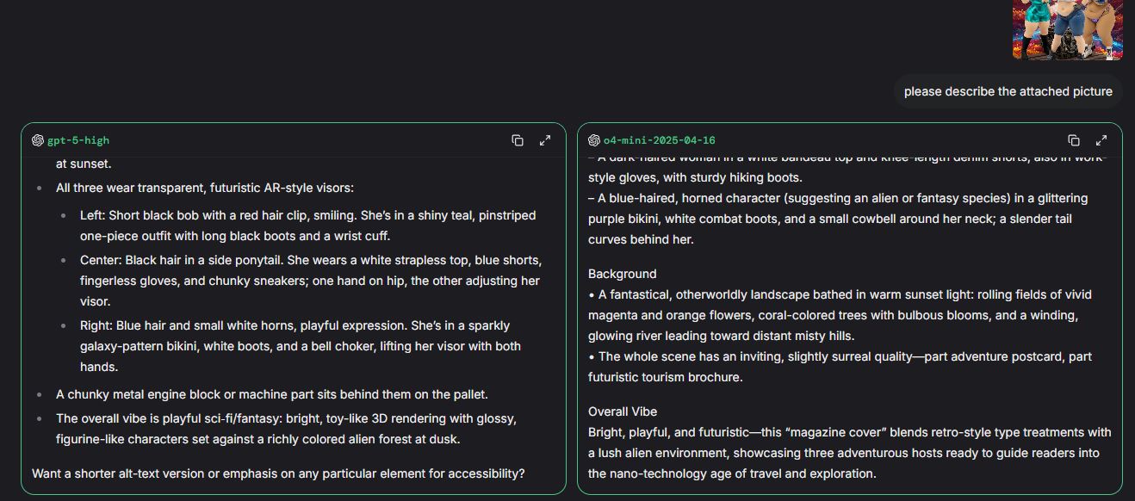
Task: Open the attached picture thumbnail
Action: (1067, 29)
